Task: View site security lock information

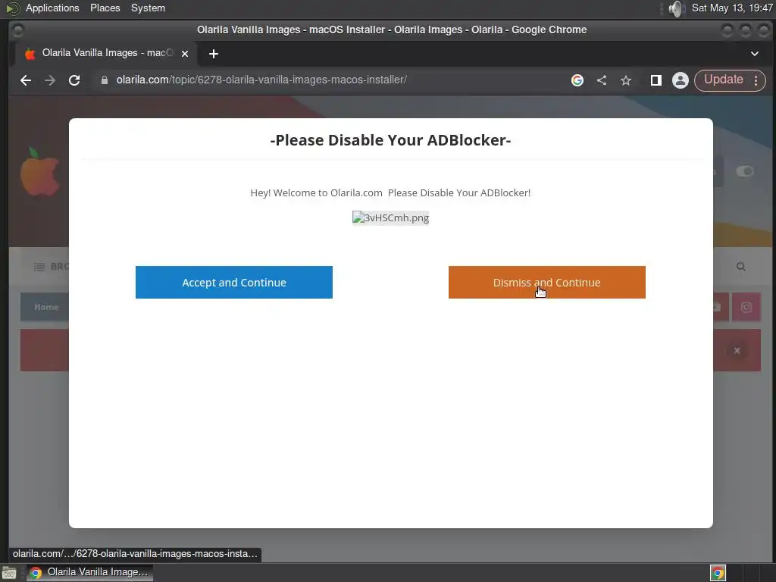Action: (x=105, y=80)
